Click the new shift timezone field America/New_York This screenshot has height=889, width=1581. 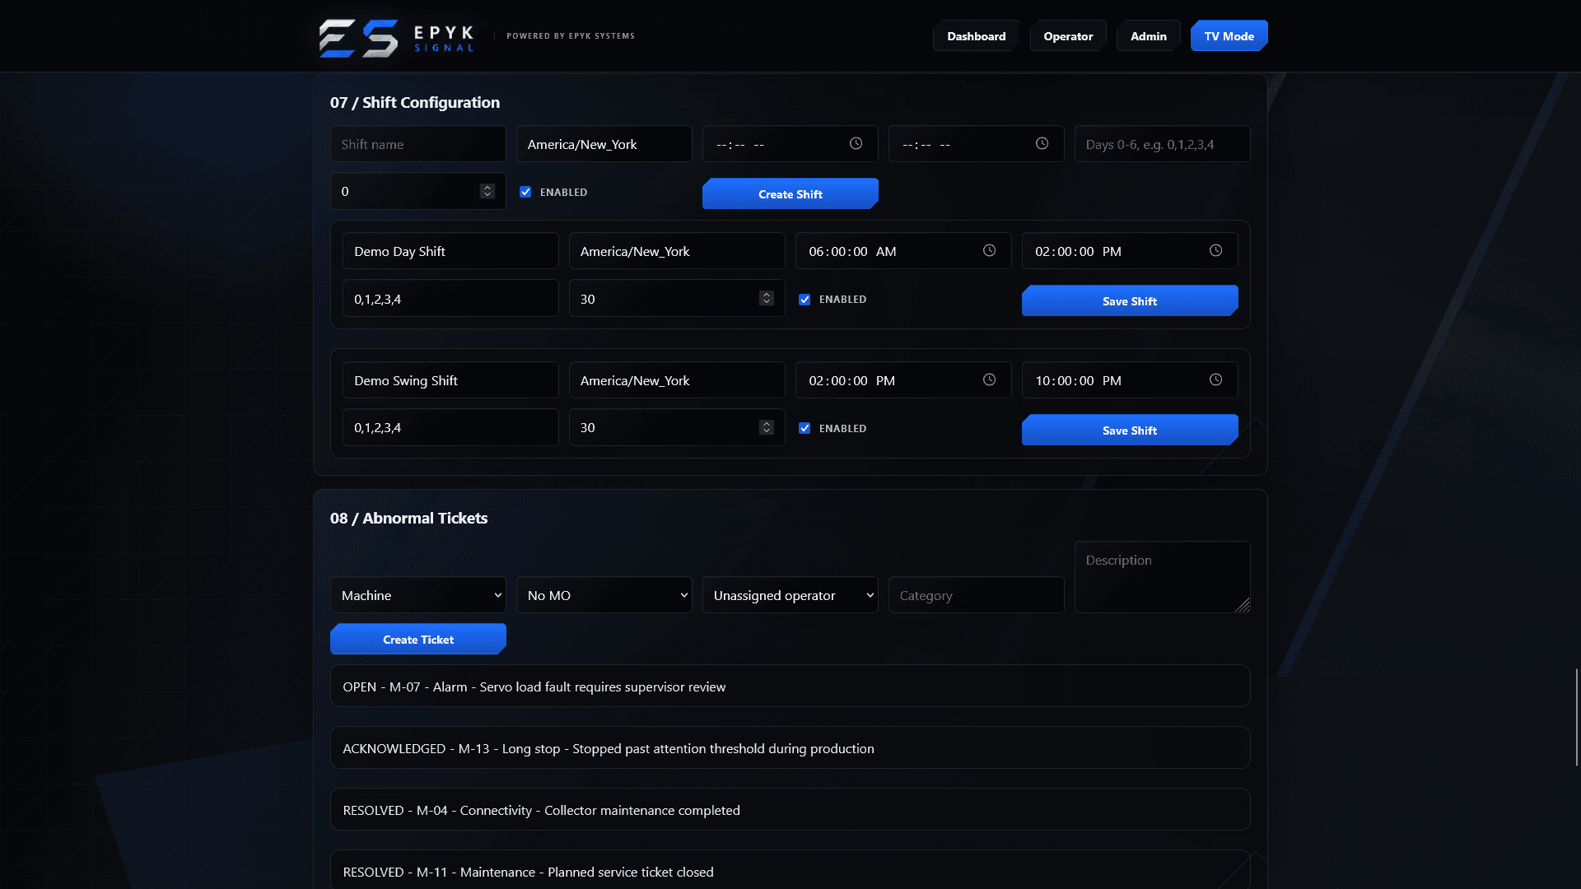pos(604,144)
